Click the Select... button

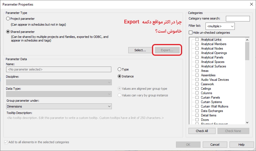[140, 50]
